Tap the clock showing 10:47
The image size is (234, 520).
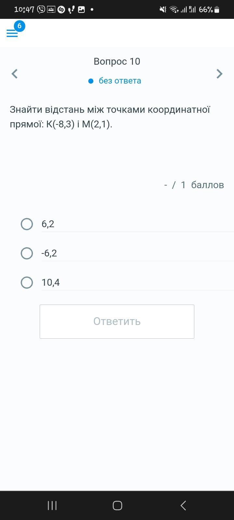coord(24,9)
